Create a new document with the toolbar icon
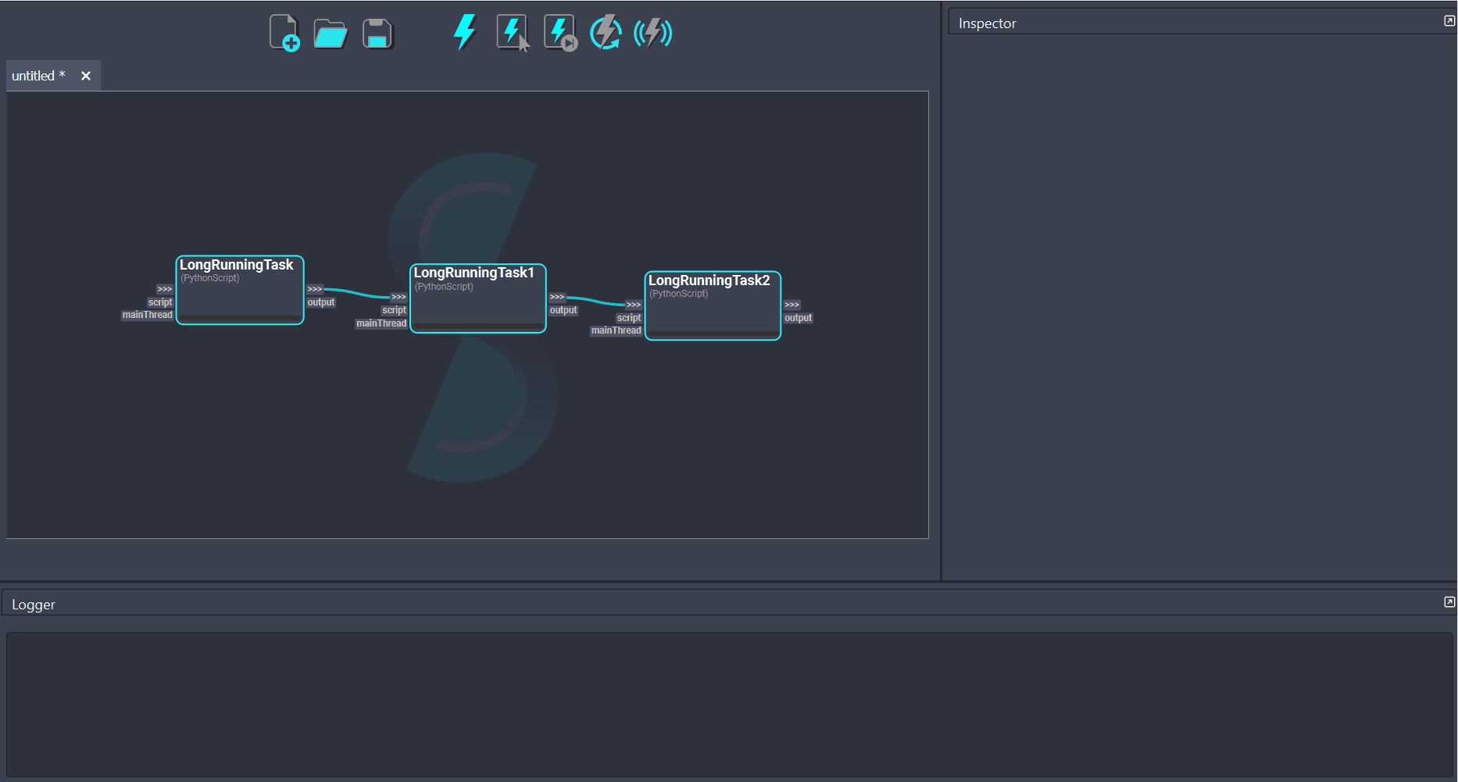This screenshot has width=1458, height=782. pyautogui.click(x=284, y=33)
